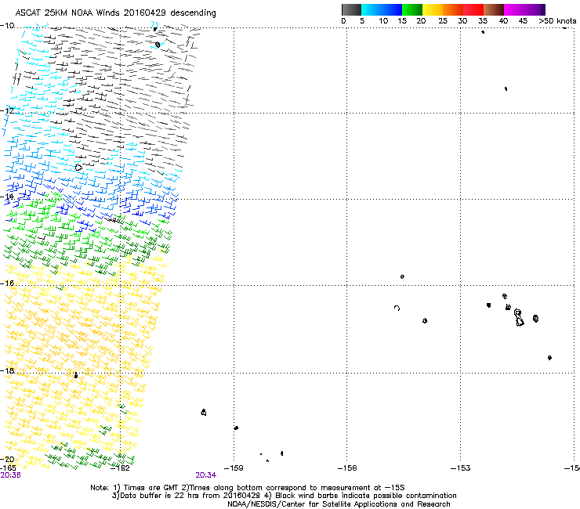Click the '-156' longitude label

coord(347,468)
